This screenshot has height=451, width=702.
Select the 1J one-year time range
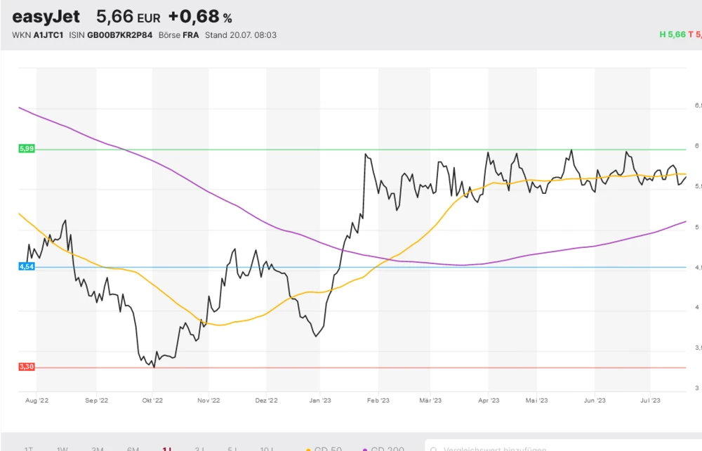click(x=167, y=449)
